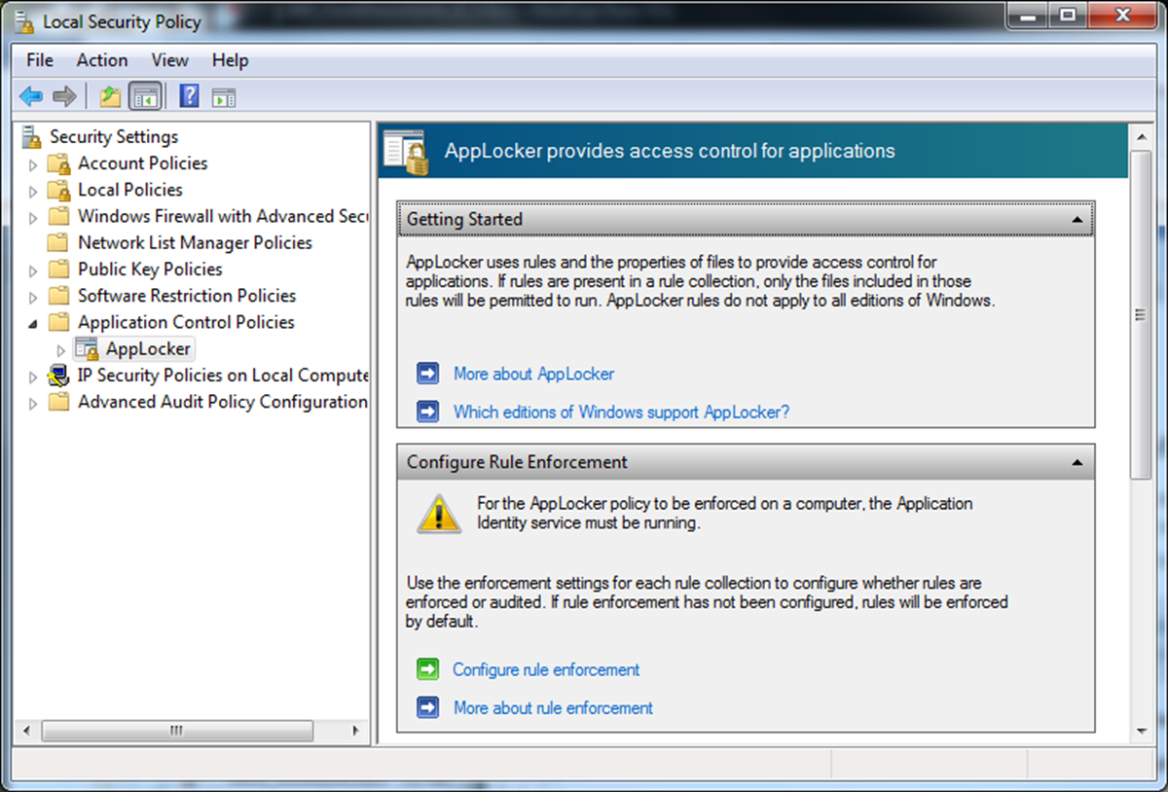
Task: Click the tree pane scroll right arrow
Action: [357, 730]
